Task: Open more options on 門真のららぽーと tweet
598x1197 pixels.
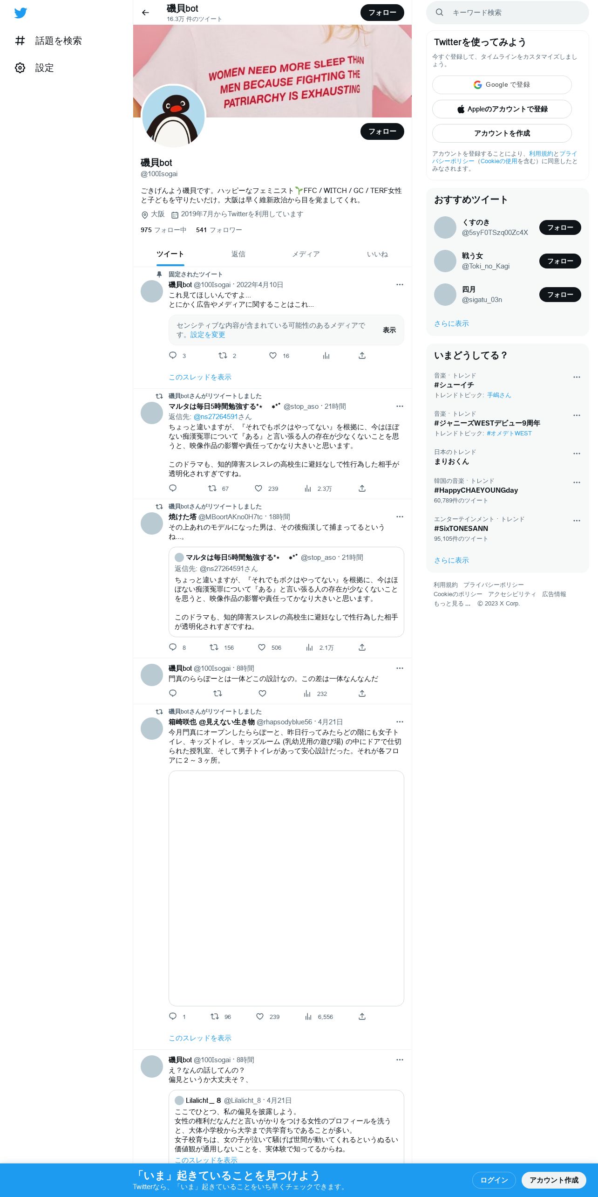Action: [x=400, y=668]
